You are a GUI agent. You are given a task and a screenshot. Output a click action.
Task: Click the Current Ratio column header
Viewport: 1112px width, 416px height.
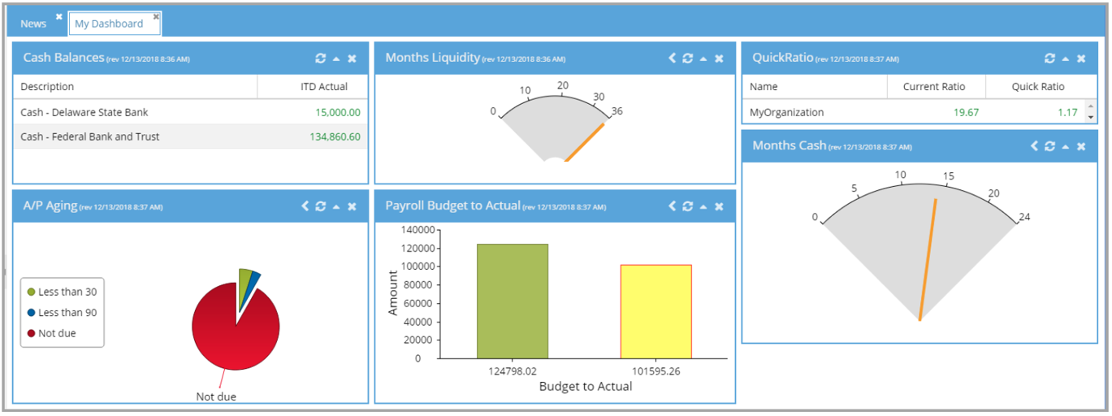933,86
